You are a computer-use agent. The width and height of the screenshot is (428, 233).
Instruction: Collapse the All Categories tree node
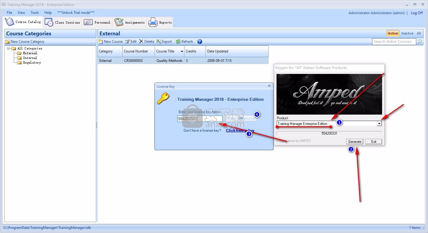(x=9, y=48)
